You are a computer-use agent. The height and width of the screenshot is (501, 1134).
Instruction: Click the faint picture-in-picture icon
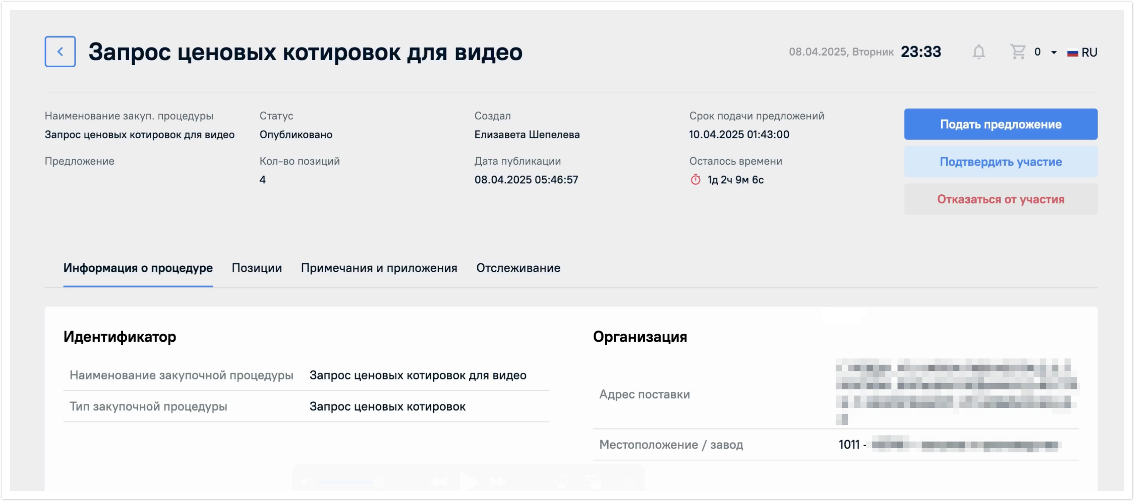pyautogui.click(x=592, y=482)
